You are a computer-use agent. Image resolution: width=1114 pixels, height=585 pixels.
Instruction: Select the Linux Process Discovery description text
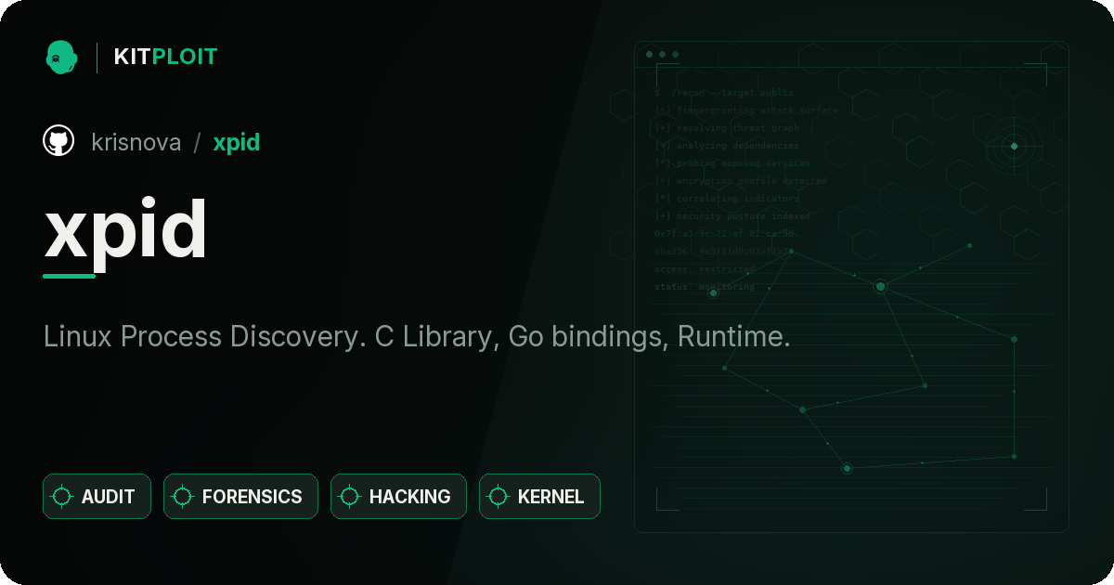click(x=417, y=337)
